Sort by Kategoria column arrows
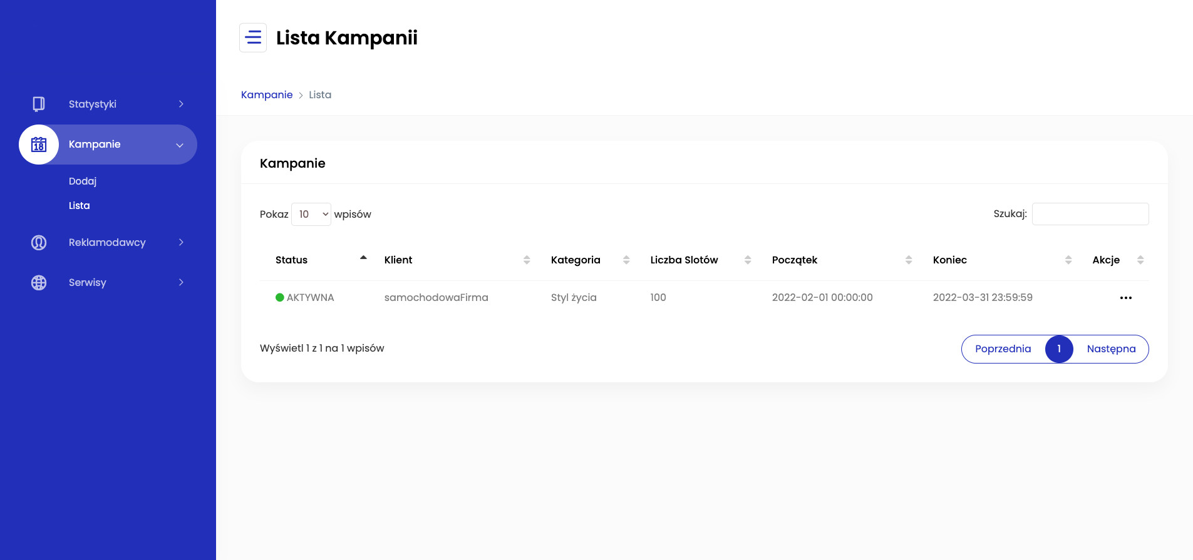1193x560 pixels. (626, 260)
